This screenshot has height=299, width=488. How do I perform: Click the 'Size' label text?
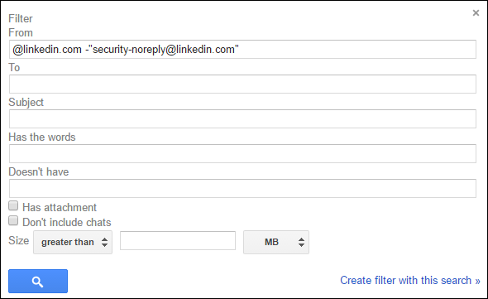pos(19,240)
